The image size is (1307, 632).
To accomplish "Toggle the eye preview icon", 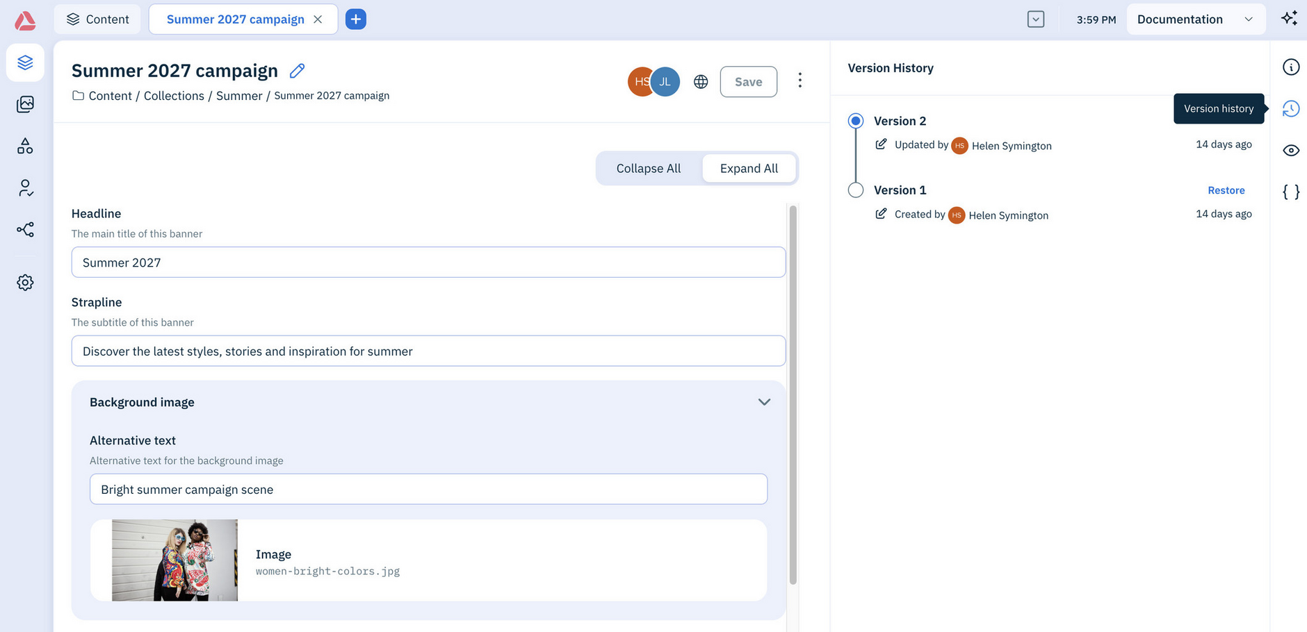I will click(1291, 151).
